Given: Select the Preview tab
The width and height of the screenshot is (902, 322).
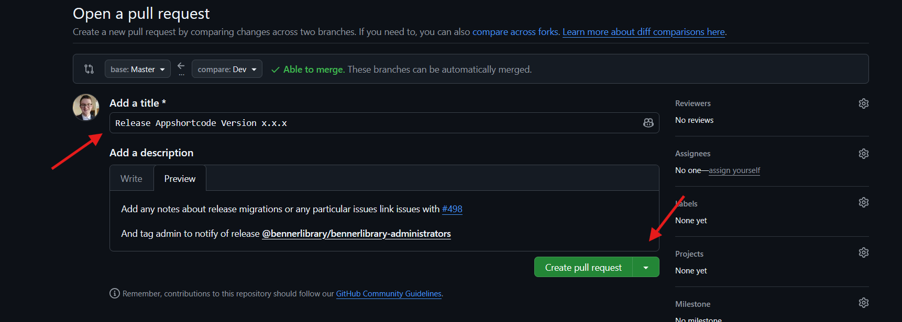Looking at the screenshot, I should [180, 179].
